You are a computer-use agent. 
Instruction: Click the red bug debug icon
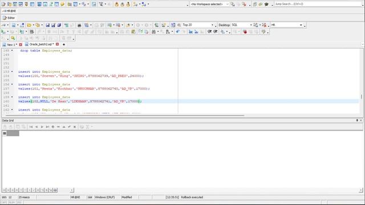(x=245, y=32)
